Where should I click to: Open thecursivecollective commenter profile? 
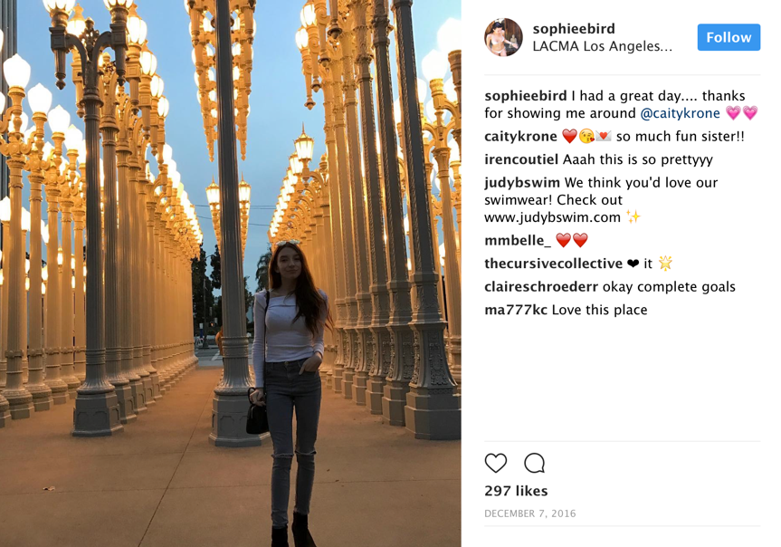(553, 264)
